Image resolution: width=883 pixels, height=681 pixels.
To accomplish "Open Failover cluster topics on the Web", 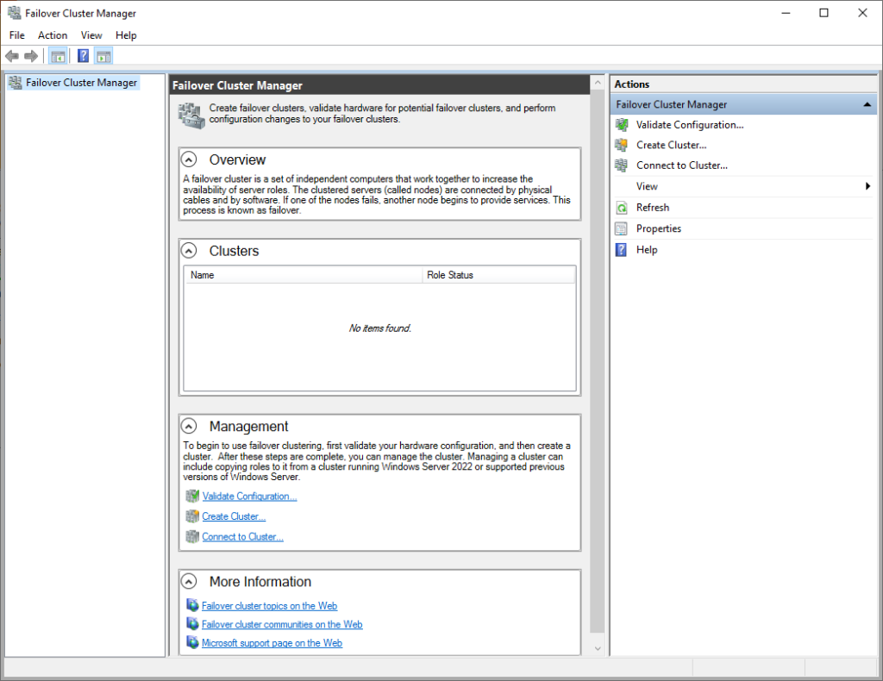I will tap(269, 606).
